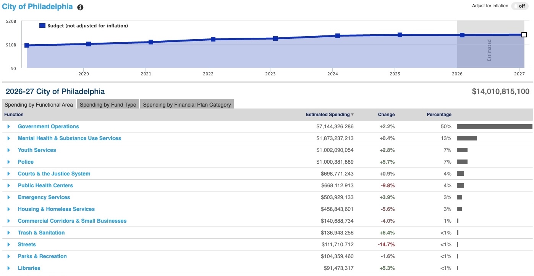Open the Streets function link

27,244
